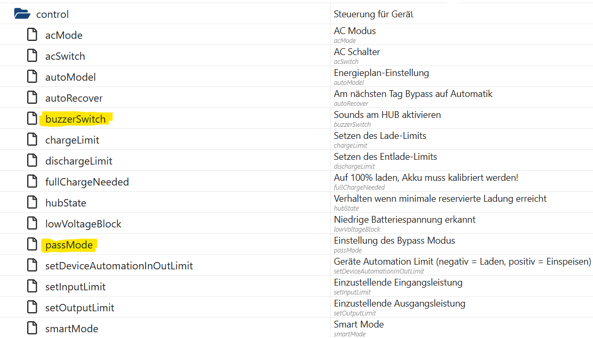Viewport: 593px width, 338px height.
Task: Select the setOutputLimit state
Action: pos(80,308)
